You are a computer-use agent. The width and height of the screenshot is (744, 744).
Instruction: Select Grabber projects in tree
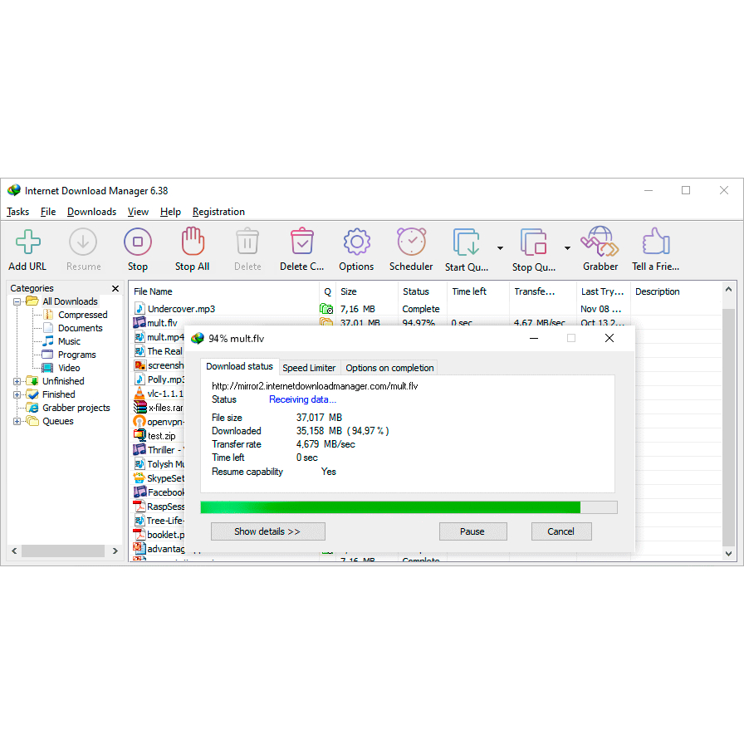click(76, 408)
